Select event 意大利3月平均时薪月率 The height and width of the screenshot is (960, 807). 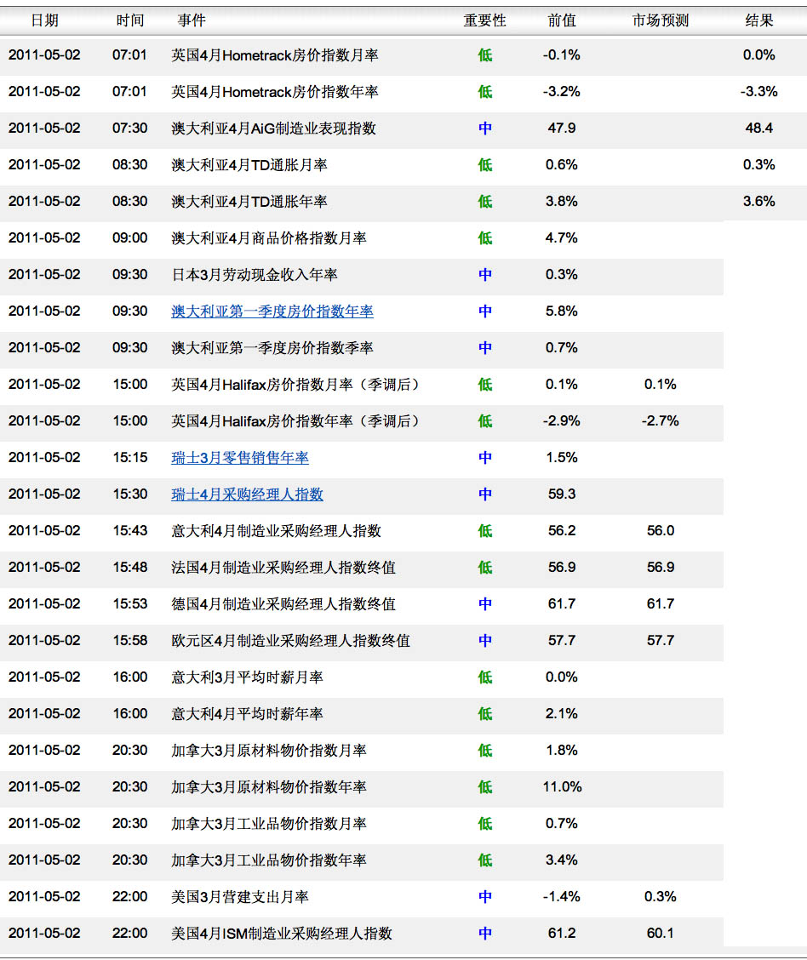pyautogui.click(x=247, y=677)
